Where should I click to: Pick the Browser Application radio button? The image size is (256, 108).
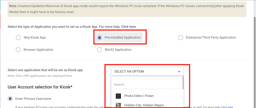[18, 50]
